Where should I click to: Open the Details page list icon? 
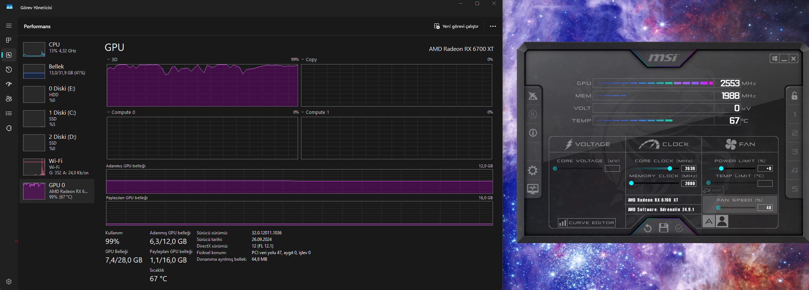9,114
